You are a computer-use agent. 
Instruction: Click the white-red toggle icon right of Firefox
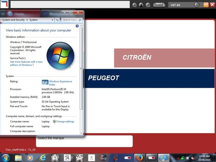coord(152,158)
